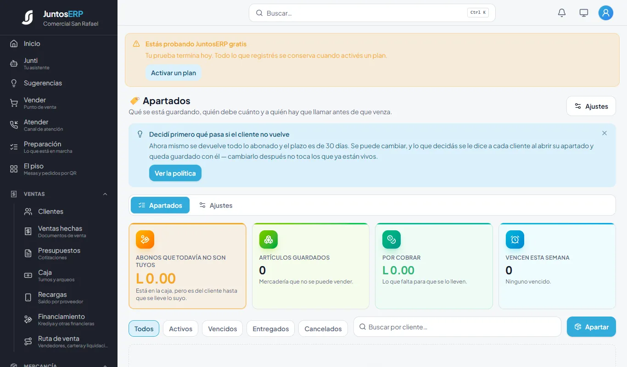The width and height of the screenshot is (627, 367).
Task: Click the Caja cash icon
Action: [x=28, y=275]
